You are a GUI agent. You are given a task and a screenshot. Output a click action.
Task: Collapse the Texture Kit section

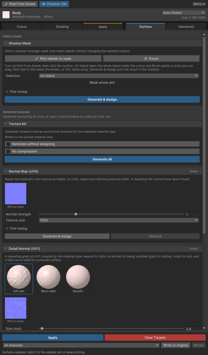(x=6, y=124)
